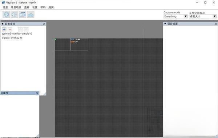
Task: Click the move item up icon
Action: tap(20, 29)
